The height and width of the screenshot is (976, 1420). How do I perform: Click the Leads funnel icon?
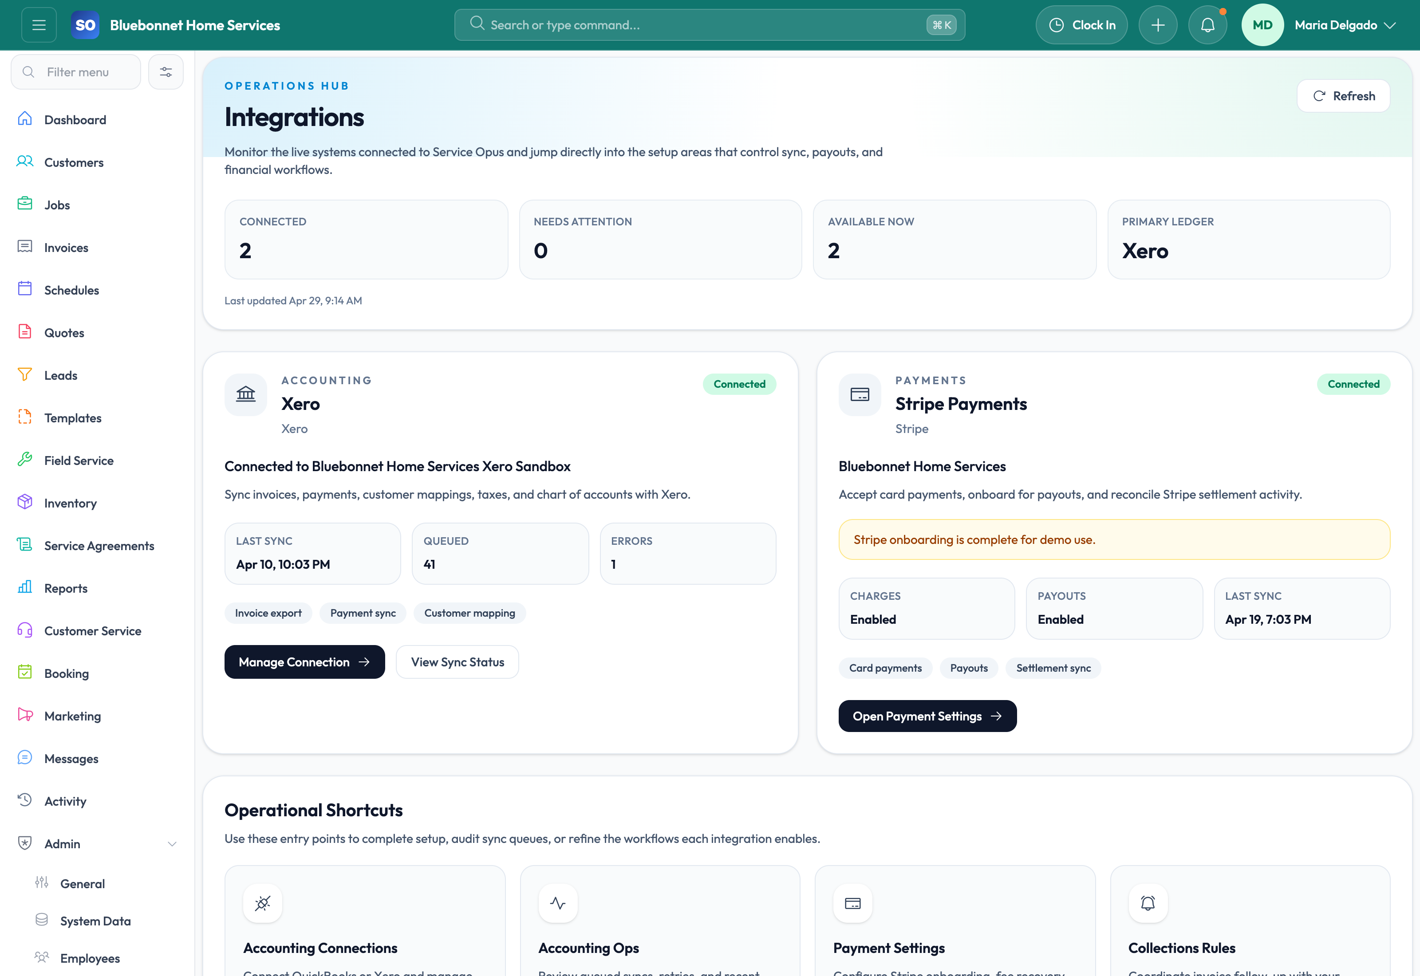[25, 374]
